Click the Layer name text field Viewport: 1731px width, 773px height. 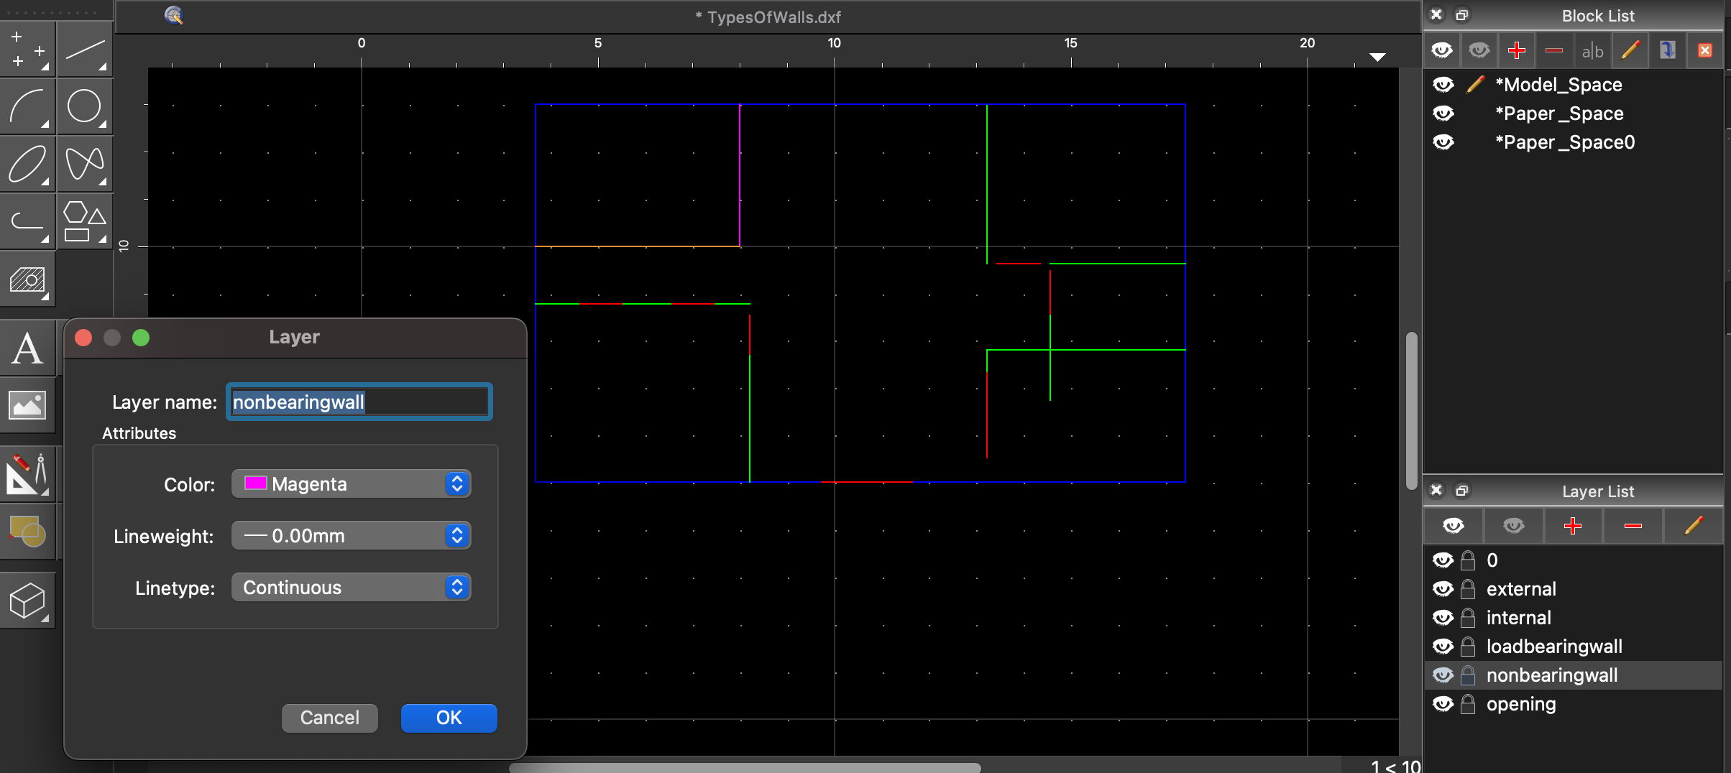click(359, 402)
